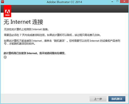Click the quoted "脱机激活" phrase in paragraph
This screenshot has width=129, height=104.
click(59, 41)
